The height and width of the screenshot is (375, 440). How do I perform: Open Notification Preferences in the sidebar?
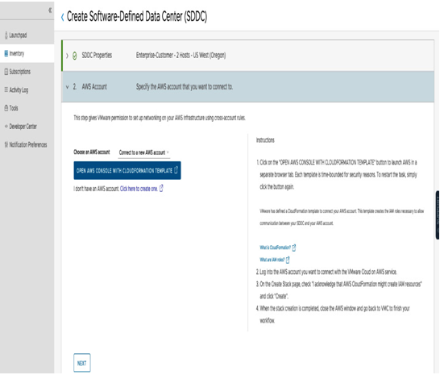(27, 144)
